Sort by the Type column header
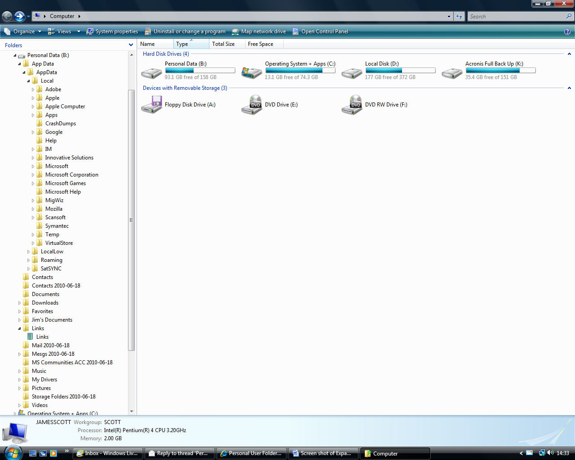The height and width of the screenshot is (460, 575). (x=191, y=44)
